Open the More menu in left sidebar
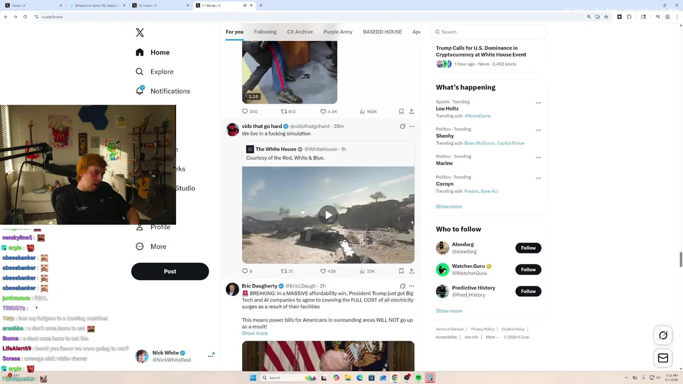This screenshot has width=683, height=384. click(151, 246)
